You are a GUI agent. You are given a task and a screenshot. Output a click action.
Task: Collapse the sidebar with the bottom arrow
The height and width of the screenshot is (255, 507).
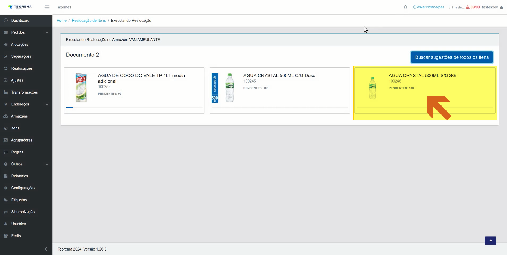(46, 249)
